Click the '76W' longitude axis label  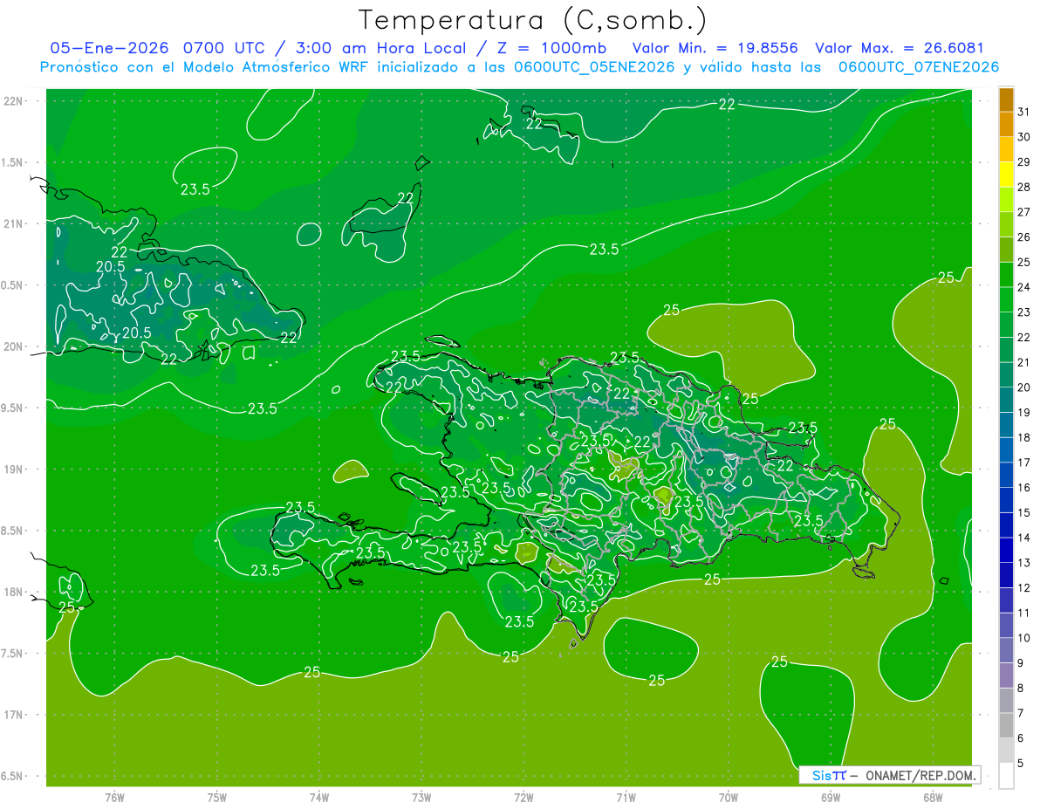pos(114,798)
